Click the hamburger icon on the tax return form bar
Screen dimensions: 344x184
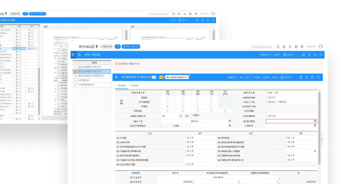(116, 77)
